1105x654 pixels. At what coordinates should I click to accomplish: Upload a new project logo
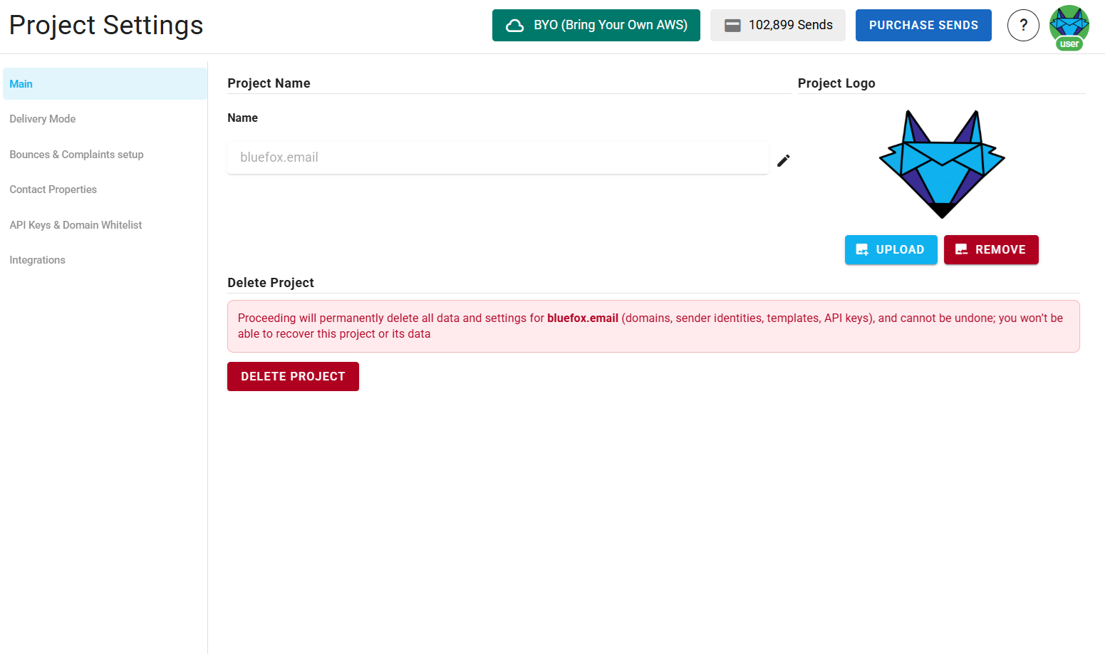891,249
